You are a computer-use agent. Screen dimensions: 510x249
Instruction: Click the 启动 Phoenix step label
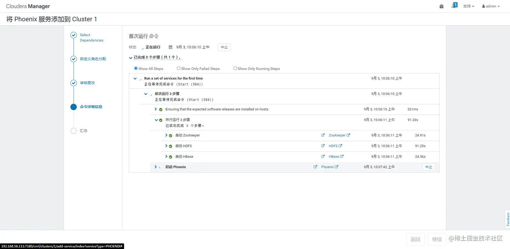point(175,167)
